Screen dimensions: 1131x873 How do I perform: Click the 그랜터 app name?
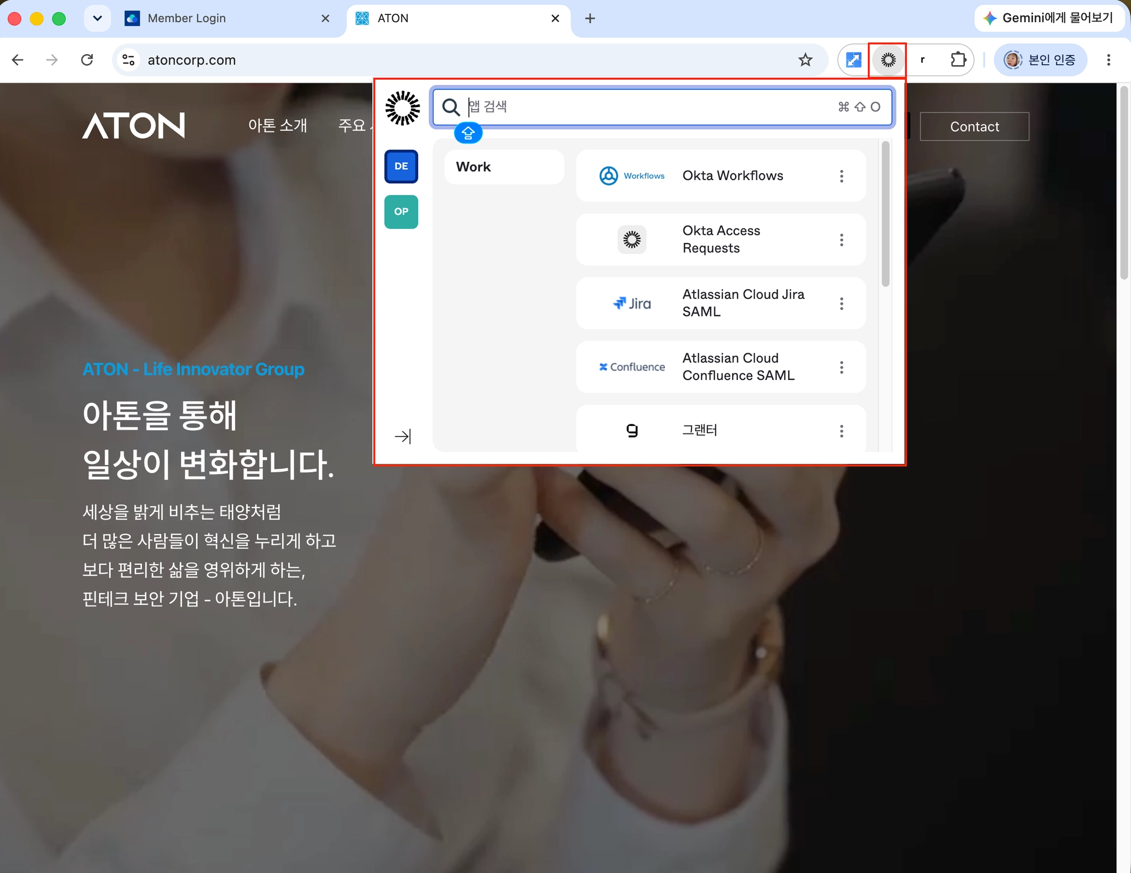tap(700, 430)
